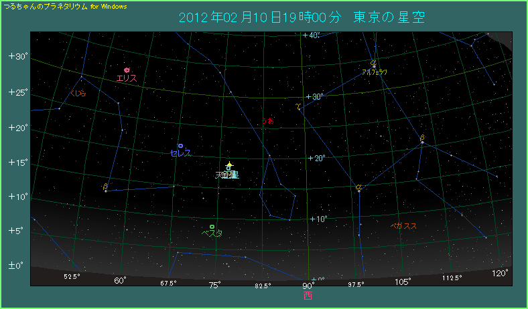Screen dimensions: 528x309
Task: Select the blue Ceres (セレス) marker
Action: point(180,145)
